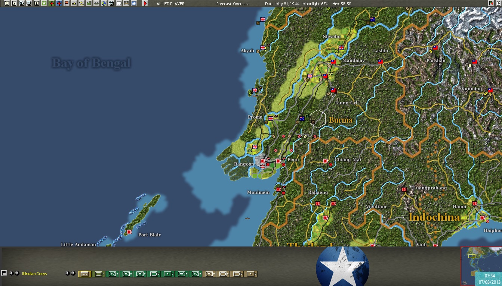The image size is (502, 286).
Task: Click the selected white hex outline near Burma
Action: click(317, 119)
